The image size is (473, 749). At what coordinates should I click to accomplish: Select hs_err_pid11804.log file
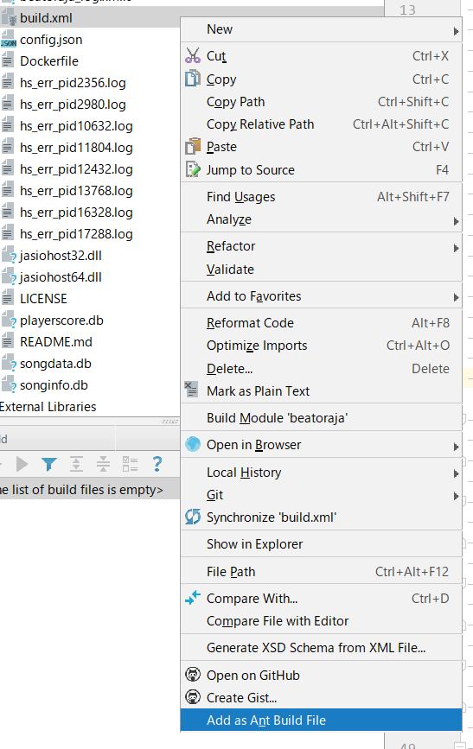(x=76, y=148)
